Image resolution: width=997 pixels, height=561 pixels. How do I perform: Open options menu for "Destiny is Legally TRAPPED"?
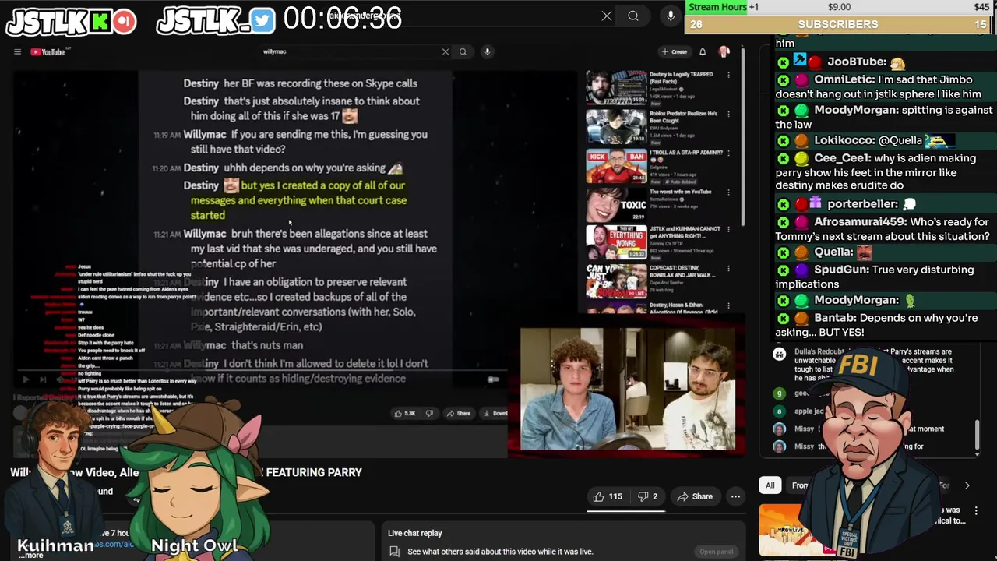(x=729, y=75)
